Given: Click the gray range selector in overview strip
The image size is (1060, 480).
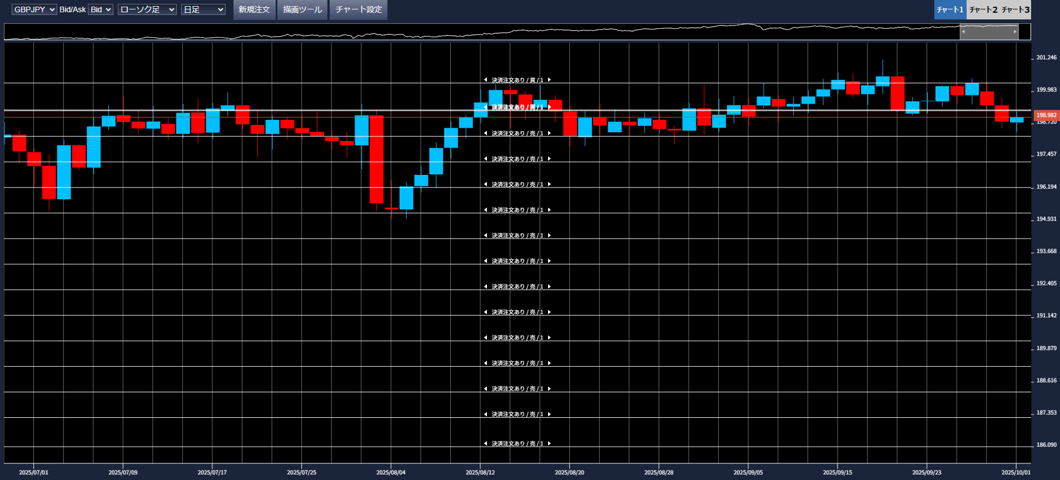Looking at the screenshot, I should (989, 32).
